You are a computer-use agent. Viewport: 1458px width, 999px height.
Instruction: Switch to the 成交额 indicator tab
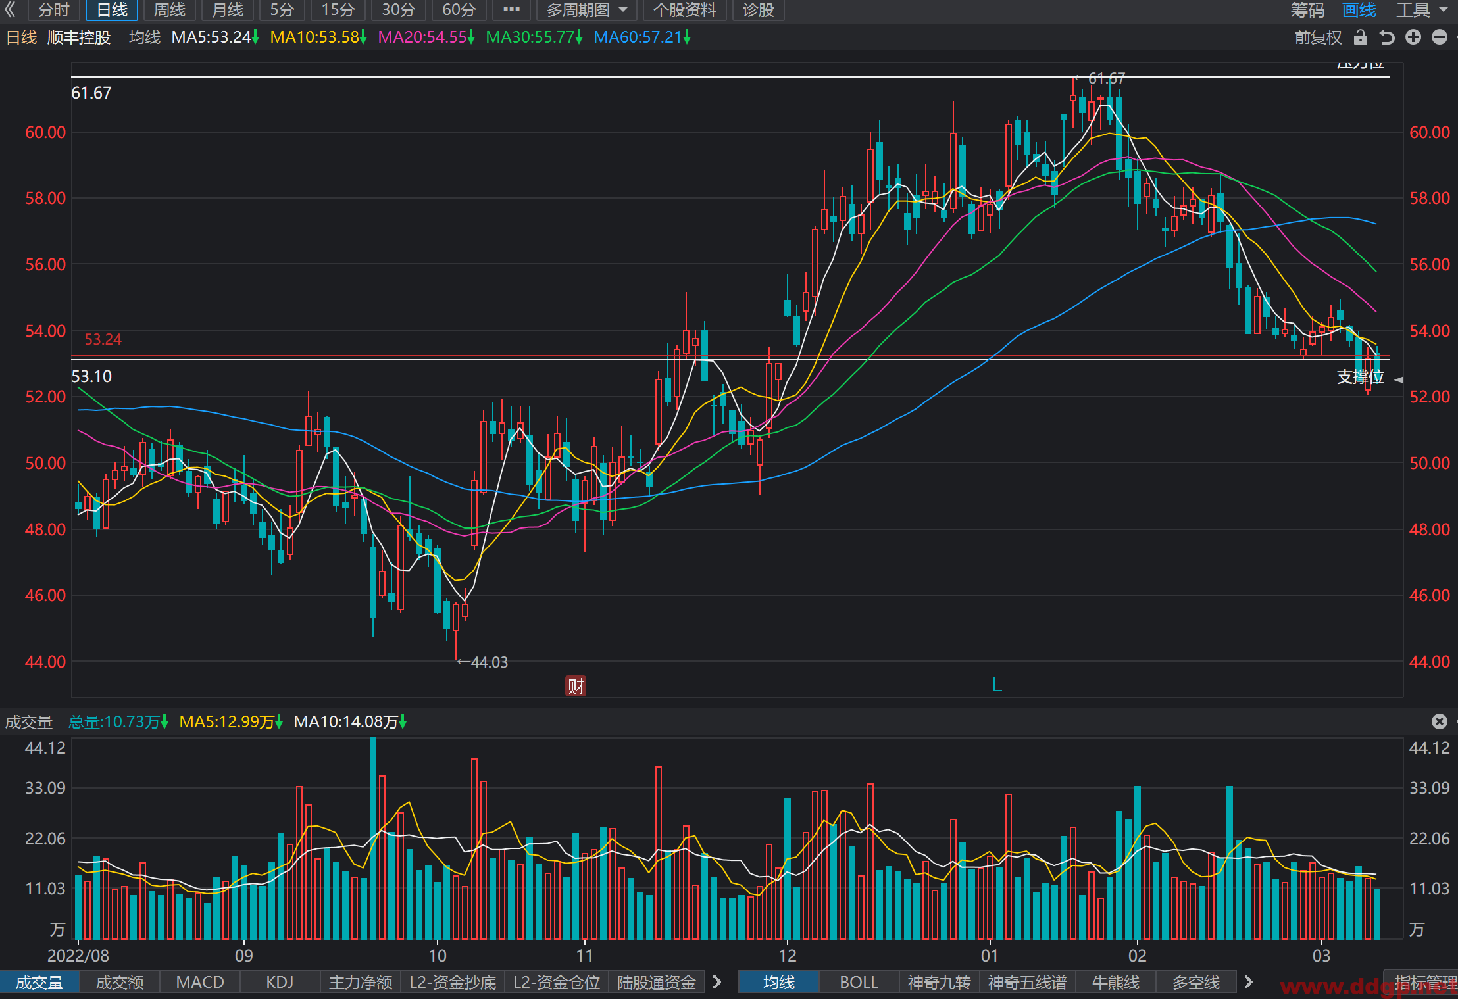coord(120,983)
